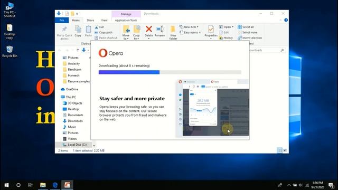The width and height of the screenshot is (338, 190).
Task: Open Microsoft Edge from taskbar
Action: (x=55, y=185)
